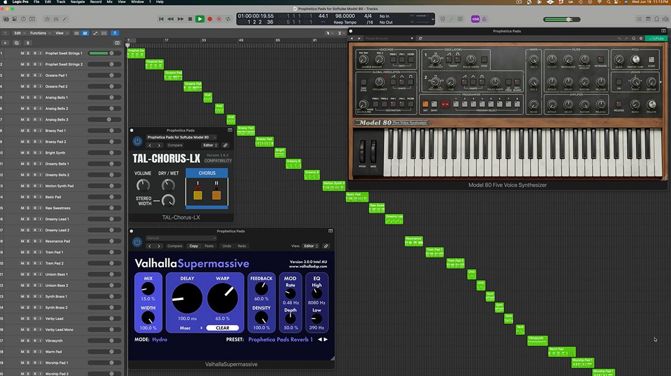
Task: Go to next preset arrow in Valhalla Supermassive
Action: tap(326, 339)
